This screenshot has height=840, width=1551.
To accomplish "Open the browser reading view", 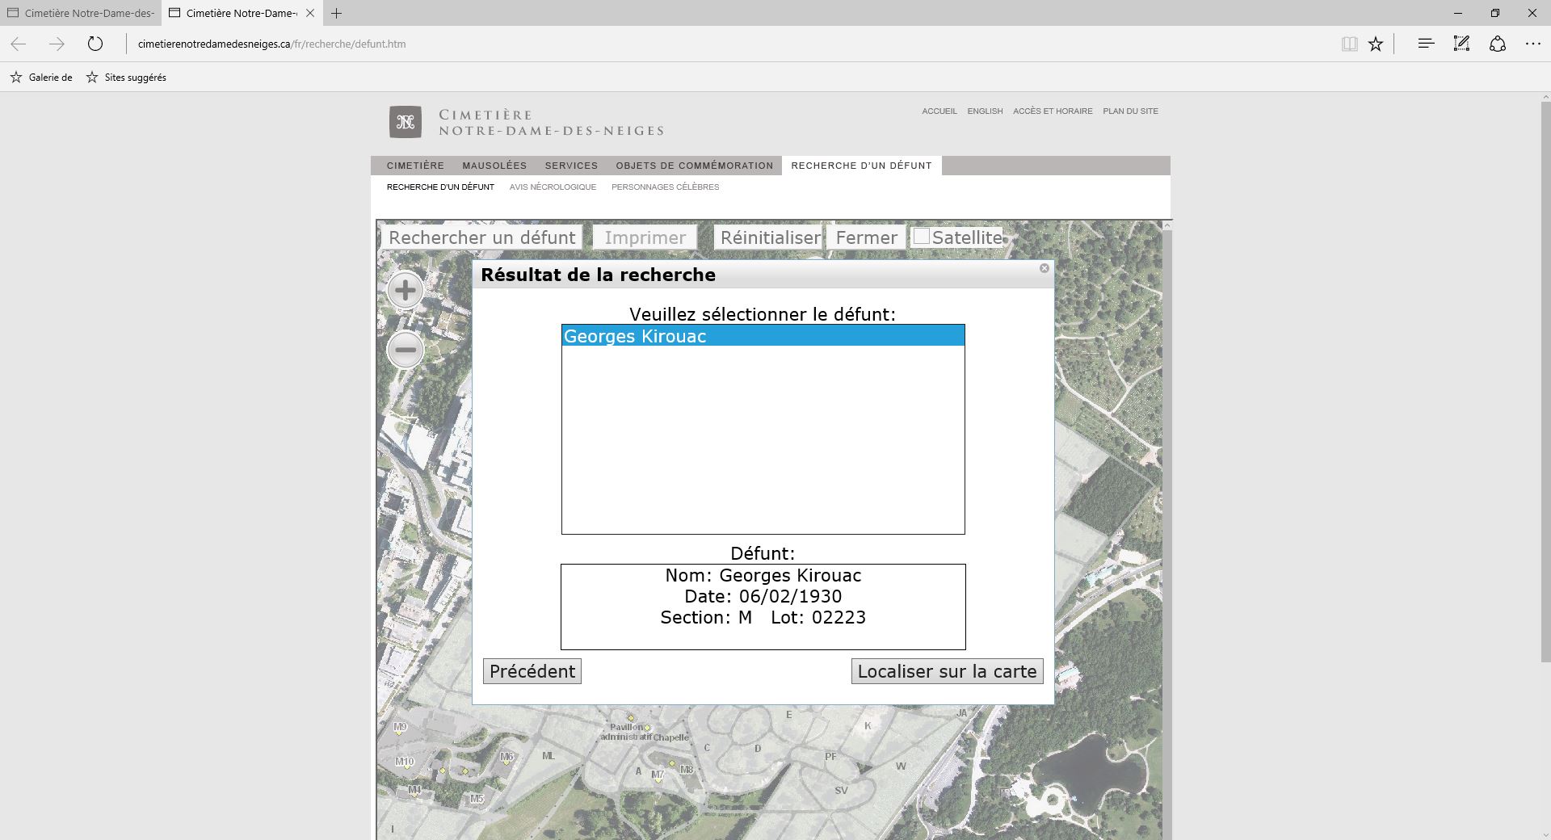I will [1349, 44].
